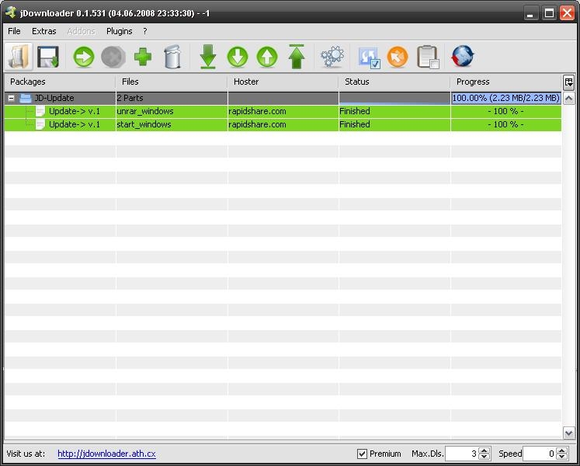The width and height of the screenshot is (580, 466).
Task: Click the JD-Update package progress bar
Action: tap(506, 98)
